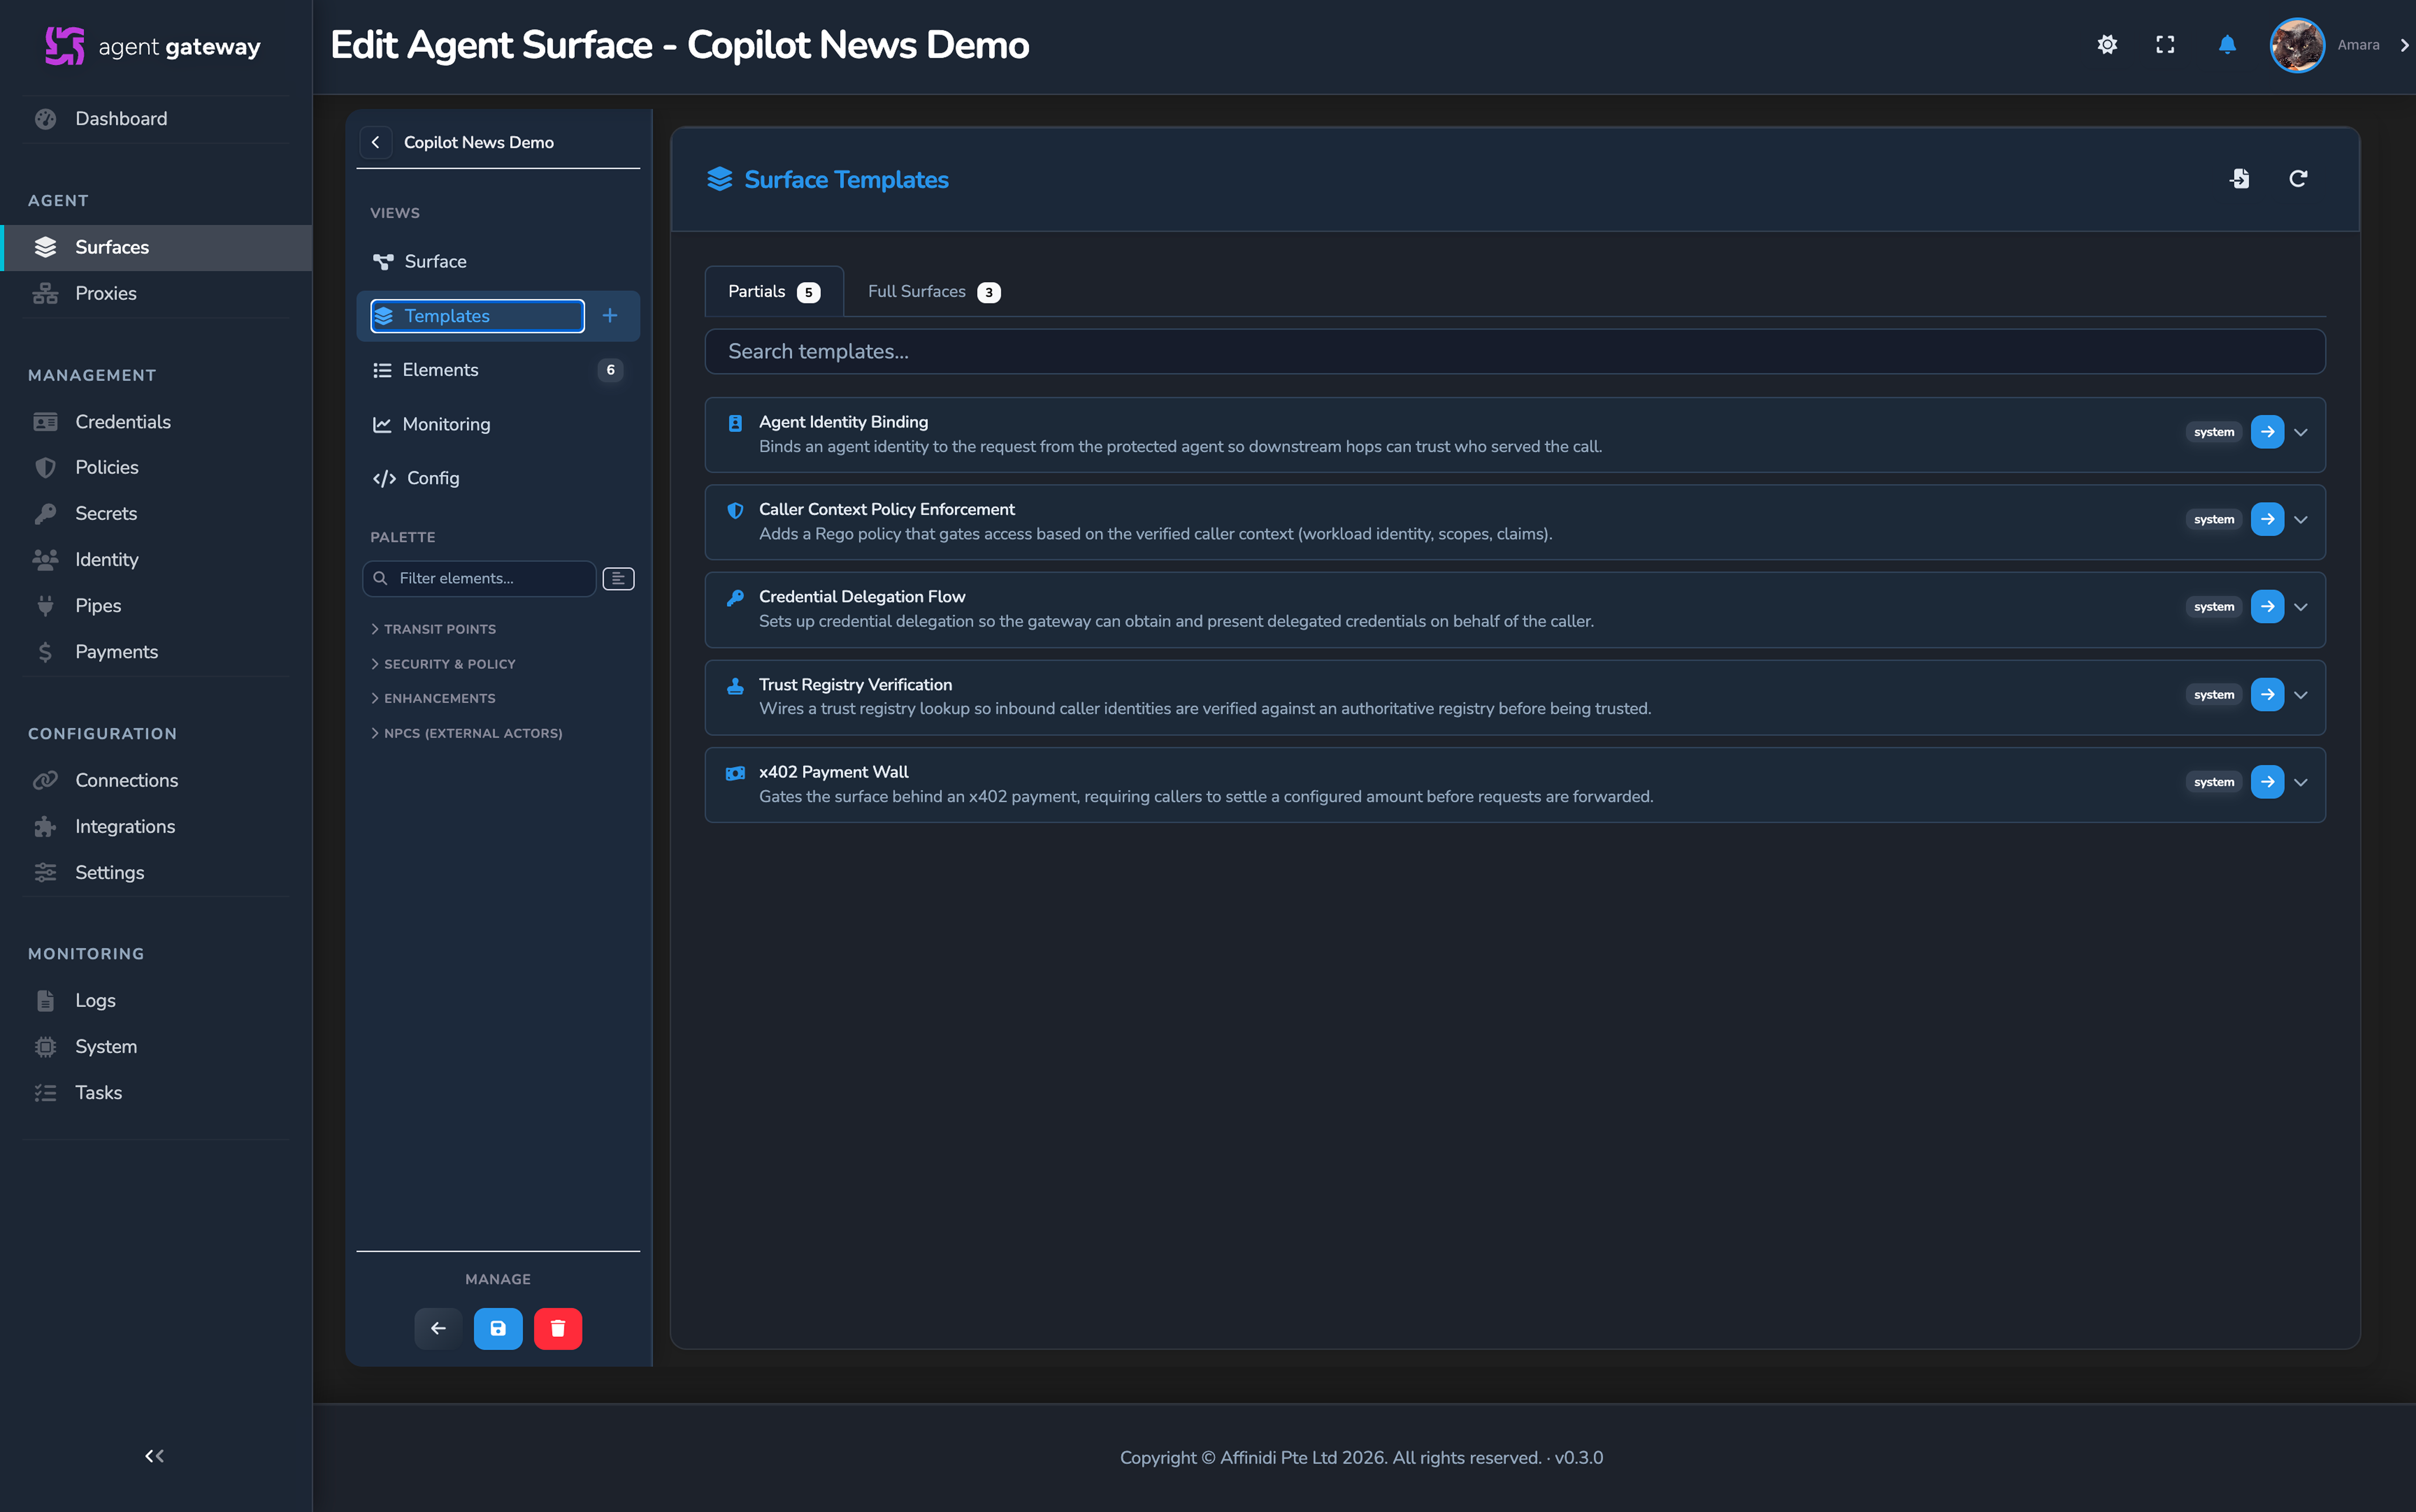Expand Caller Context Policy Enforcement chevron
The image size is (2416, 1512).
point(2301,519)
